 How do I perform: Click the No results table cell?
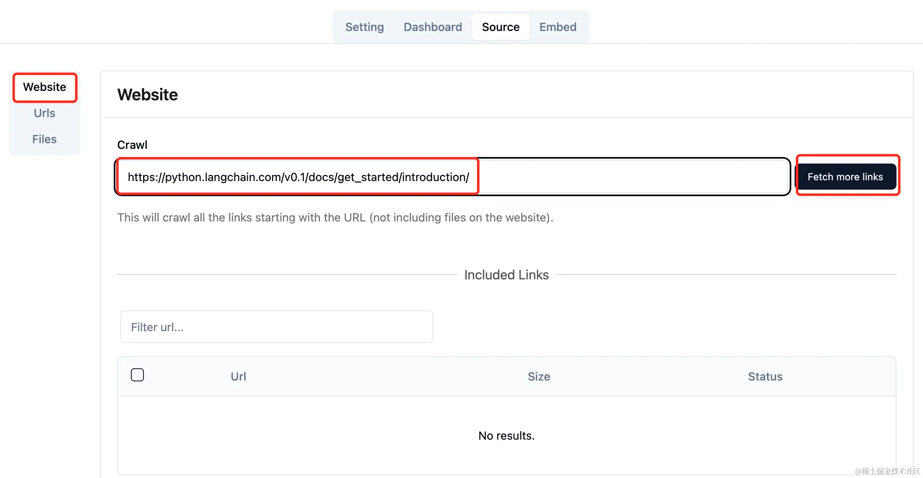click(x=506, y=436)
